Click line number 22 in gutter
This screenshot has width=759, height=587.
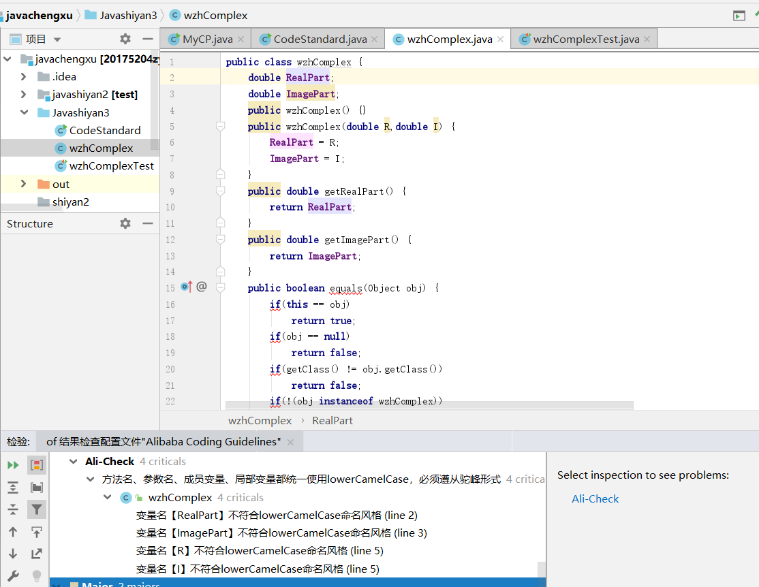pos(170,401)
